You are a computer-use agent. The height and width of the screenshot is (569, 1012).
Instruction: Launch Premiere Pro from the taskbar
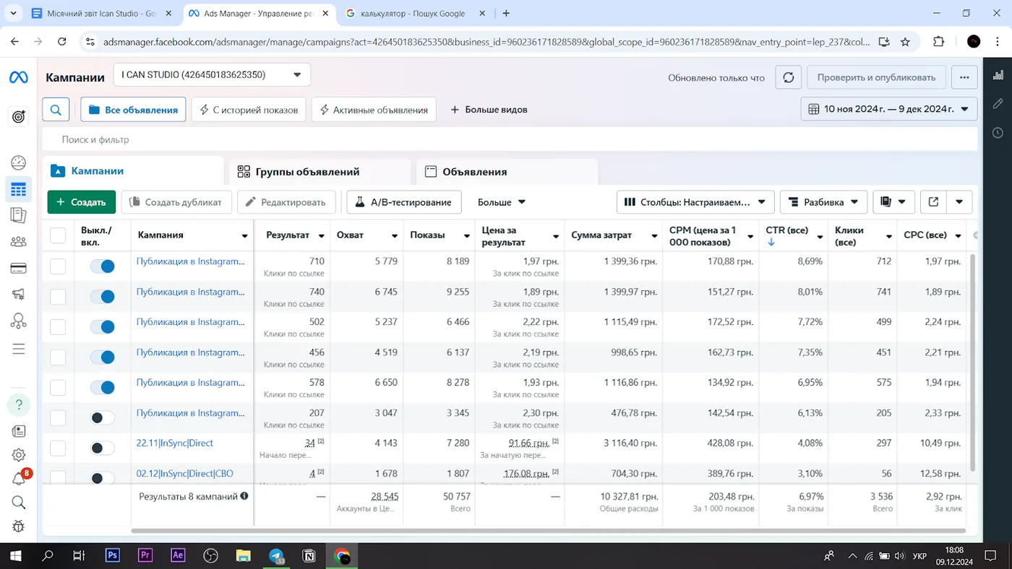(145, 555)
